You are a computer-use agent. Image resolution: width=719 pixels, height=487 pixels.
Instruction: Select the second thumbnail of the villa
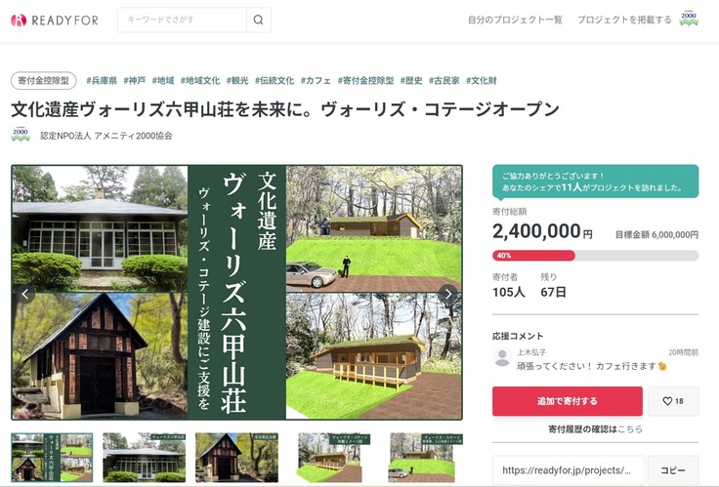click(x=144, y=457)
